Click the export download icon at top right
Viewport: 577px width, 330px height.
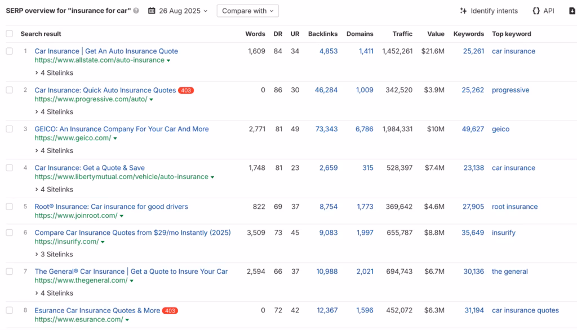[x=572, y=11]
